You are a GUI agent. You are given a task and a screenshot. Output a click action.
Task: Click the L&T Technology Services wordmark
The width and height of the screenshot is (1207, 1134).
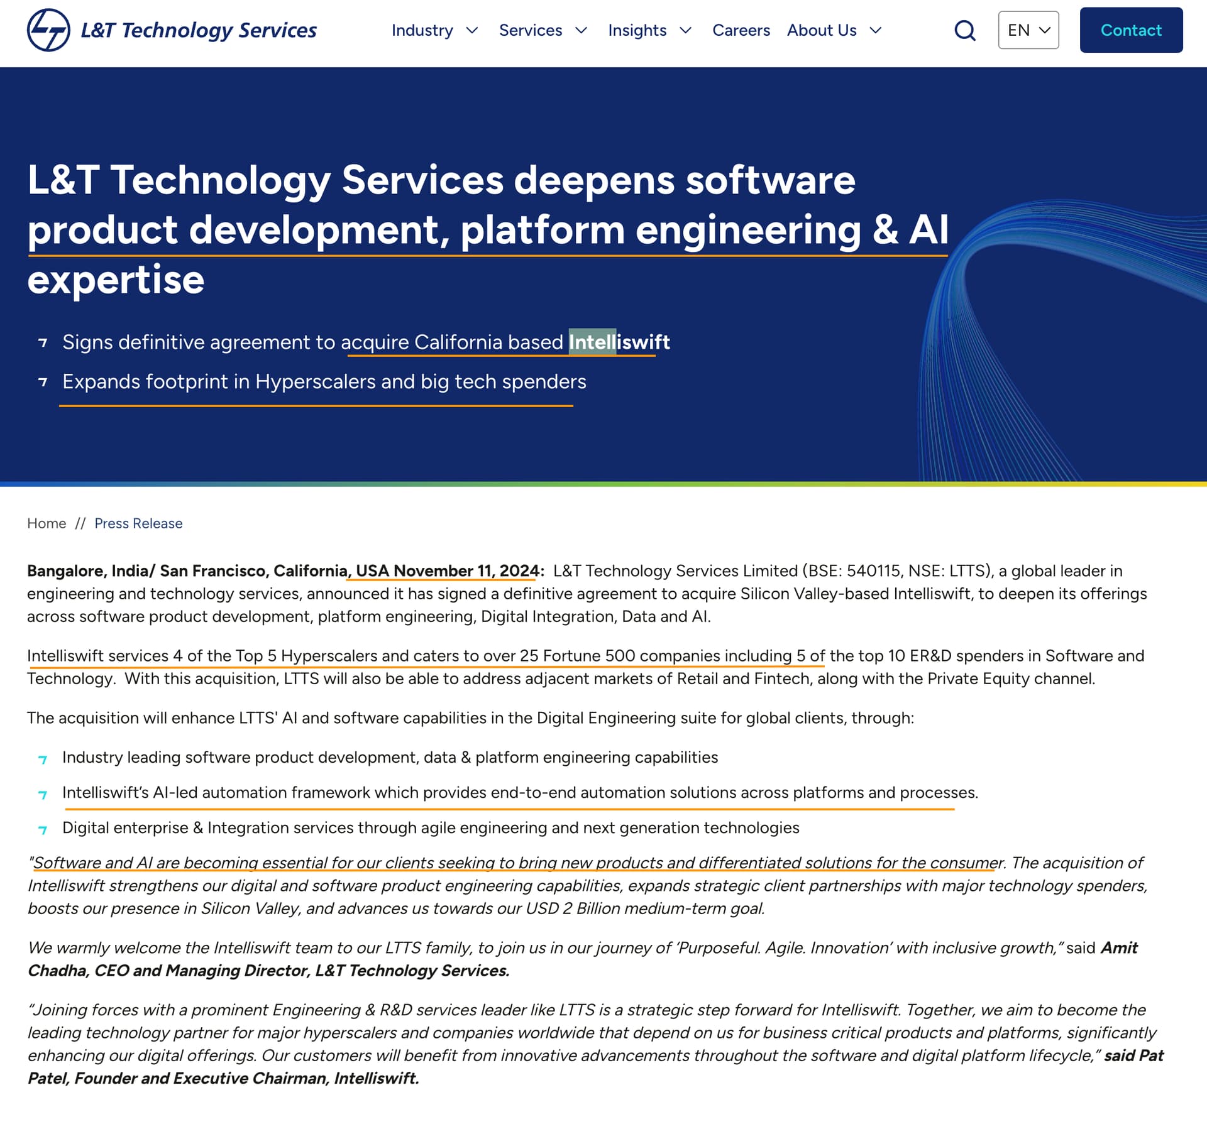[199, 30]
